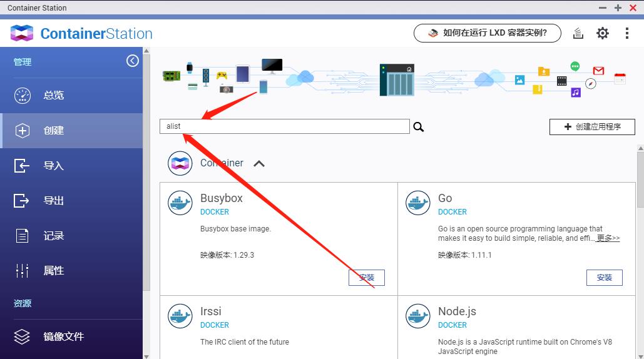Show more of Go description (更多>>)
Image resolution: width=644 pixels, height=359 pixels.
coord(608,238)
